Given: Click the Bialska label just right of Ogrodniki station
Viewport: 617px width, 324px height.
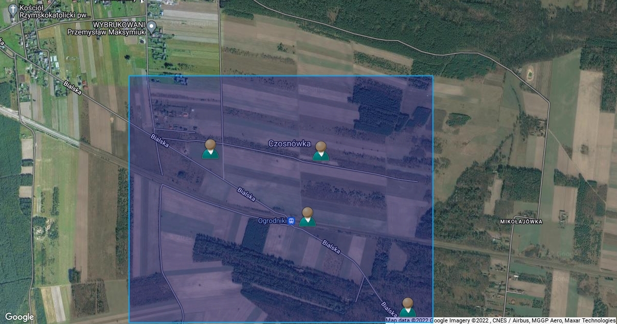Looking at the screenshot, I should (x=331, y=246).
